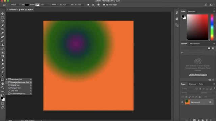Select the Brush tool
Screen dimensions: 216x121
pos(2,41)
